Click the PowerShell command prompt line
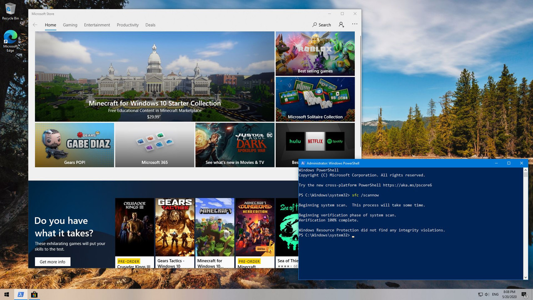Screen dimensions: 533x300 click(326, 235)
